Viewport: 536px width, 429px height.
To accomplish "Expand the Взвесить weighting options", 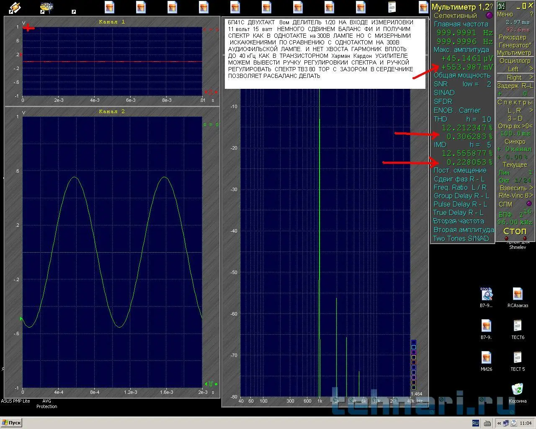I will point(531,188).
